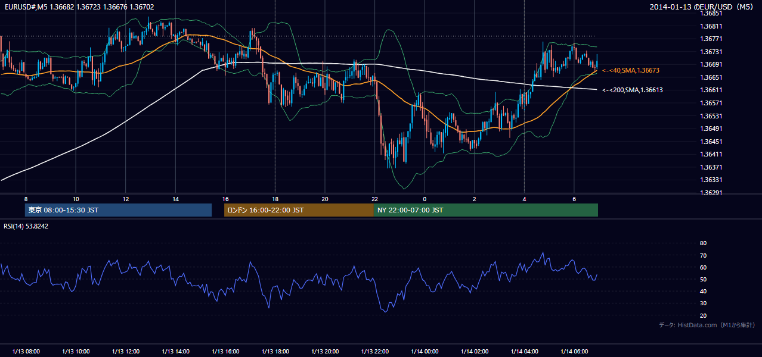This screenshot has width=762, height=357.
Task: Click the hour label 4 under price chart
Action: pyautogui.click(x=524, y=199)
